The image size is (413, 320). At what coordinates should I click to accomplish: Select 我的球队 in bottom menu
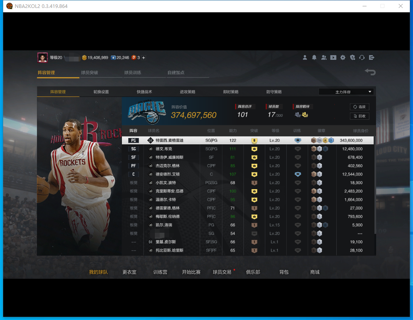tap(98, 272)
